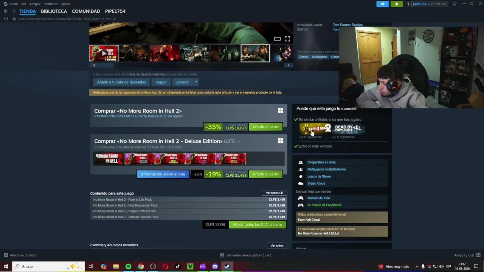Click the Ignorar button
The height and width of the screenshot is (272, 484).
[x=182, y=82]
